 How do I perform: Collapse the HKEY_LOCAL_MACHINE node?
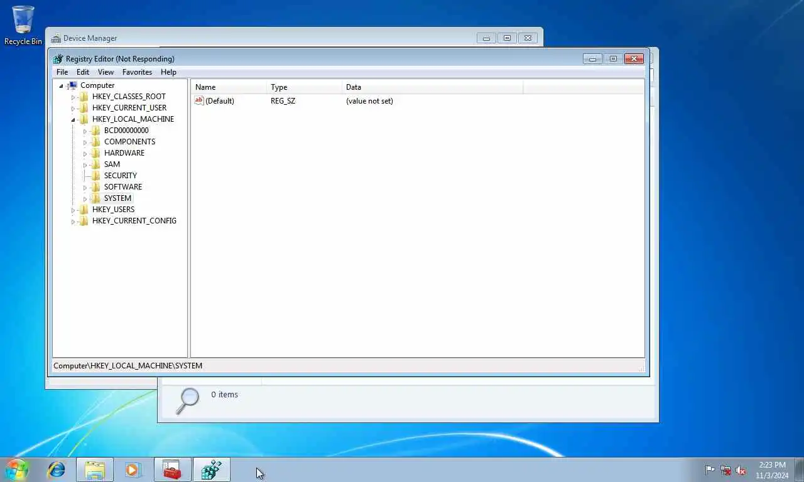point(73,120)
